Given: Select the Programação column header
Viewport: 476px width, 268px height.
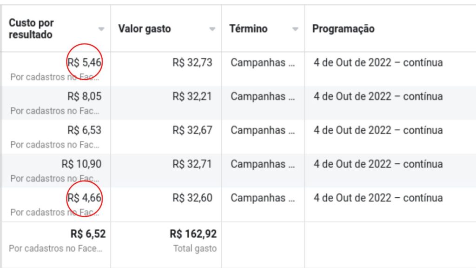Looking at the screenshot, I should [x=344, y=29].
